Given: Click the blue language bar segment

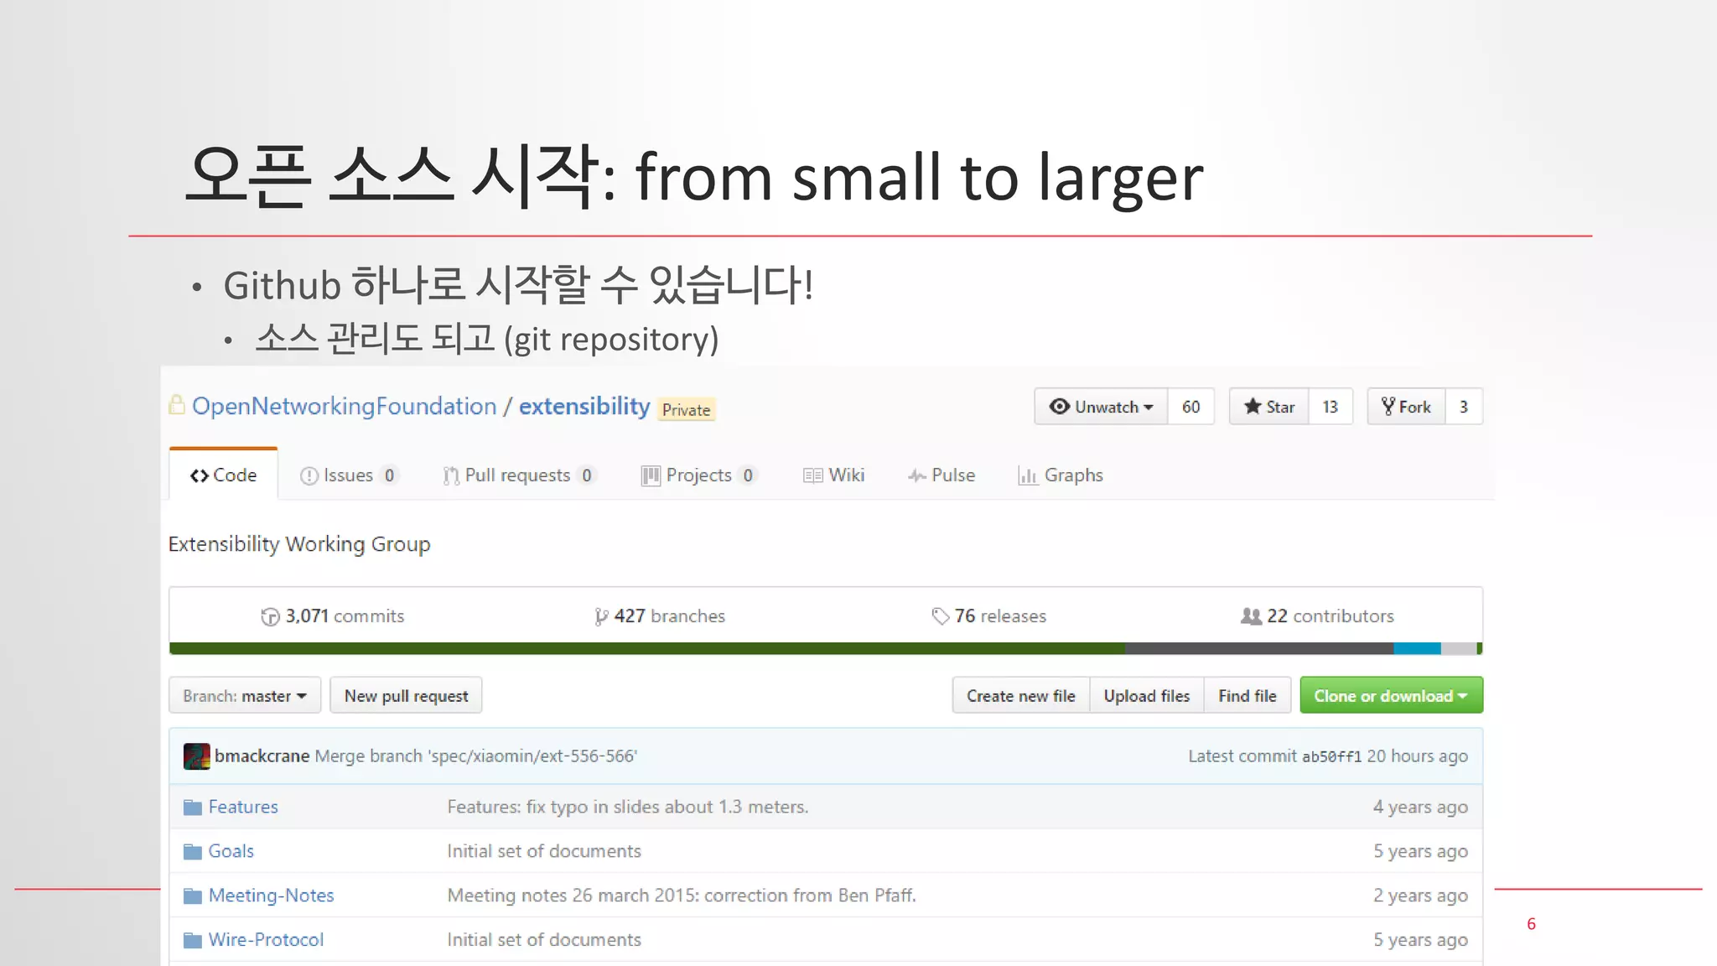Looking at the screenshot, I should pyautogui.click(x=1417, y=648).
